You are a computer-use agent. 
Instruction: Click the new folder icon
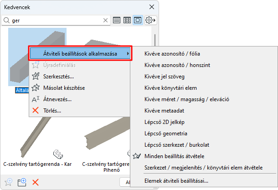click(x=21, y=182)
